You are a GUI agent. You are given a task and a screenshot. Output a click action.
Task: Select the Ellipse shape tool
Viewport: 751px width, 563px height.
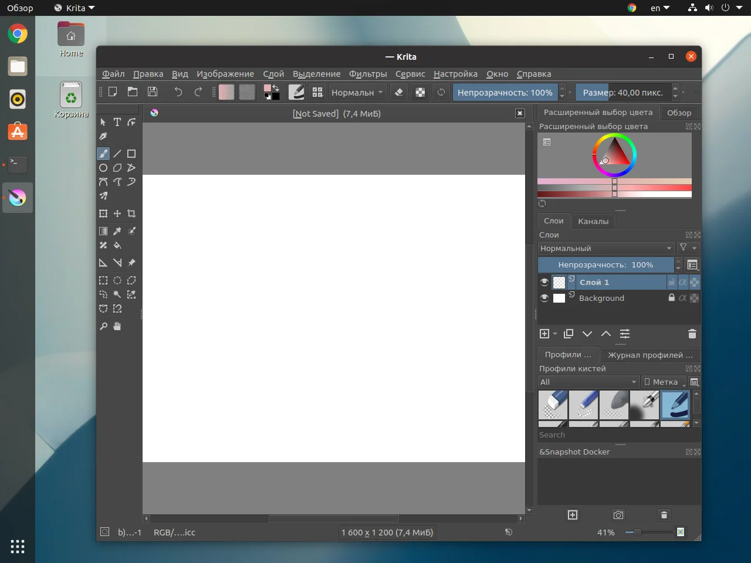click(x=103, y=168)
